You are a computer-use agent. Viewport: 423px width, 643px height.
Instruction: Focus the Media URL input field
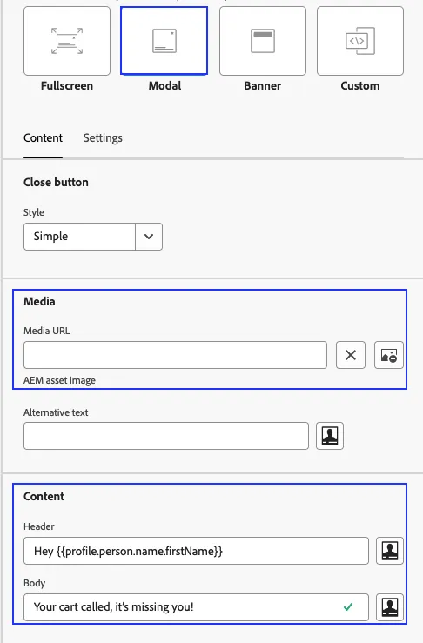(x=175, y=355)
